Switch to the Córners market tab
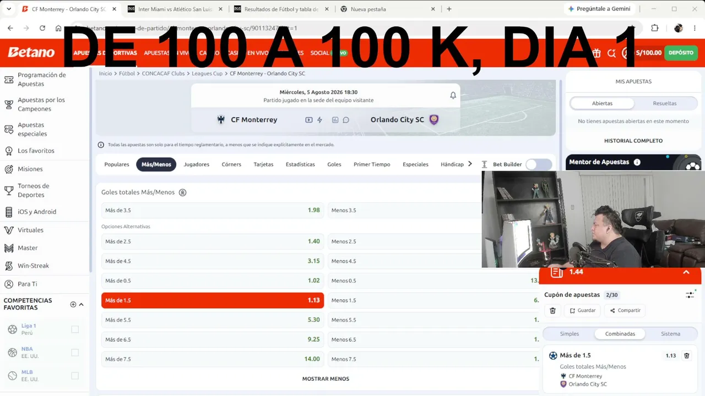 [x=231, y=164]
